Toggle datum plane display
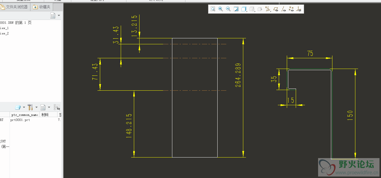381x178 pixels. [276, 9]
